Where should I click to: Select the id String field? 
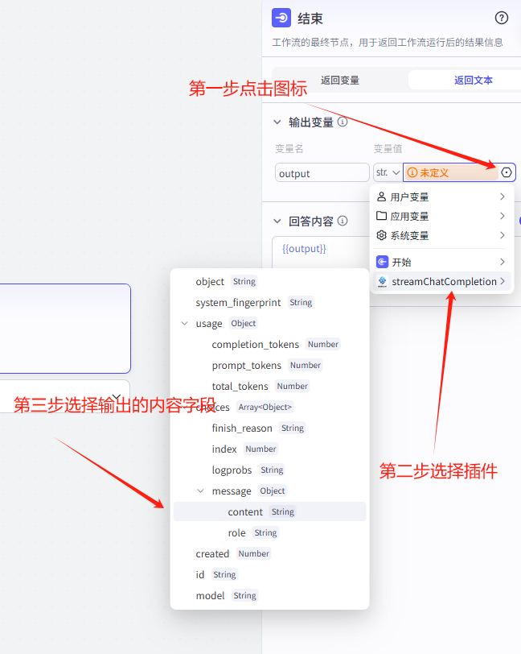point(269,575)
